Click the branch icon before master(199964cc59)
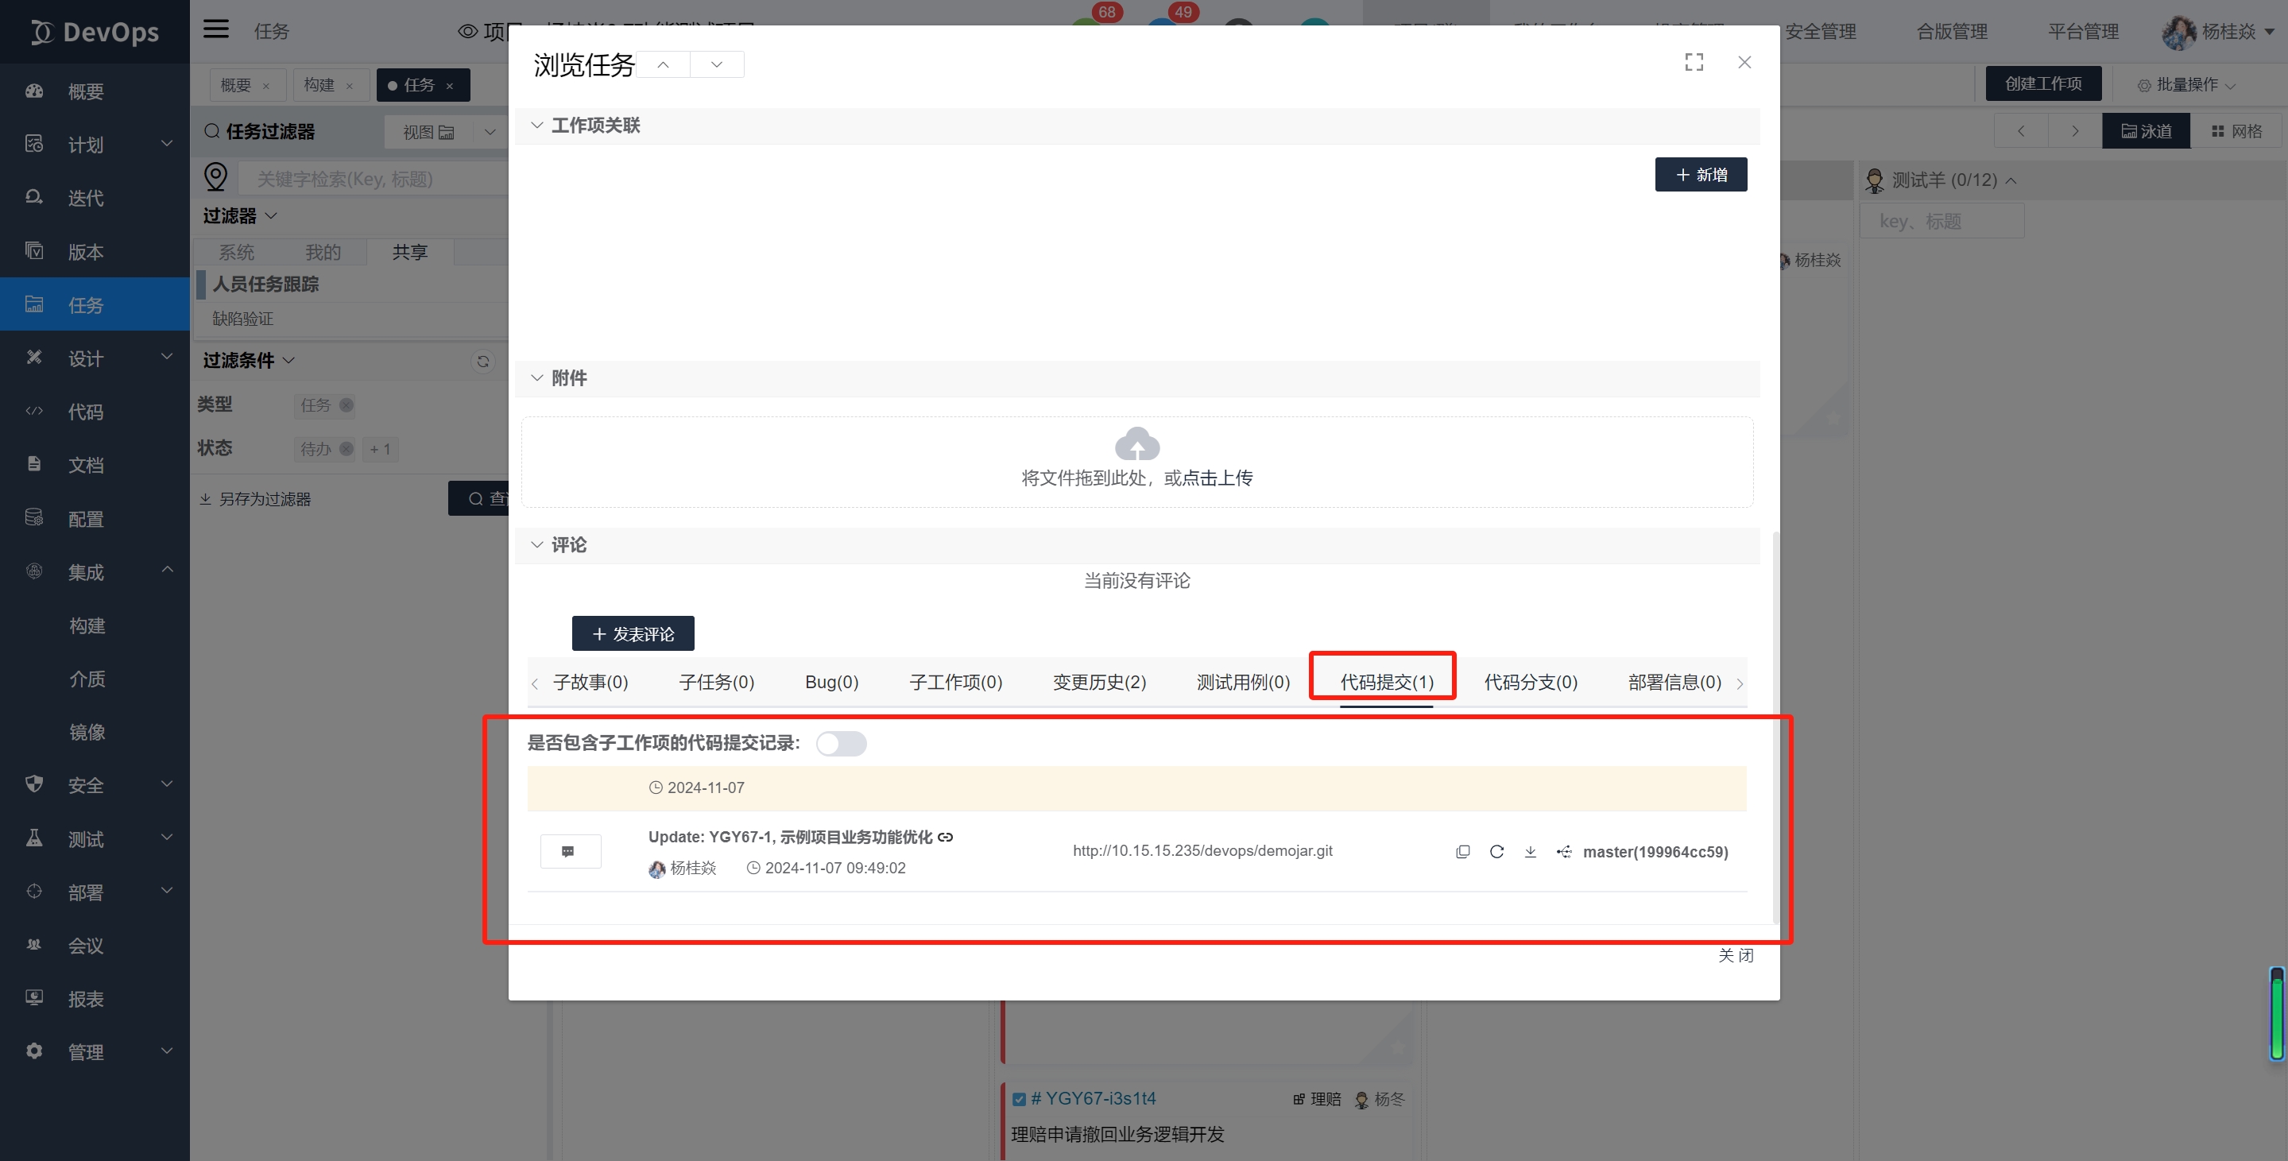 point(1564,851)
